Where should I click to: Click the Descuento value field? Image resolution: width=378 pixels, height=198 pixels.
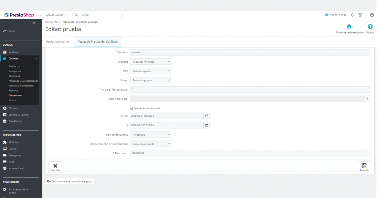(250, 153)
